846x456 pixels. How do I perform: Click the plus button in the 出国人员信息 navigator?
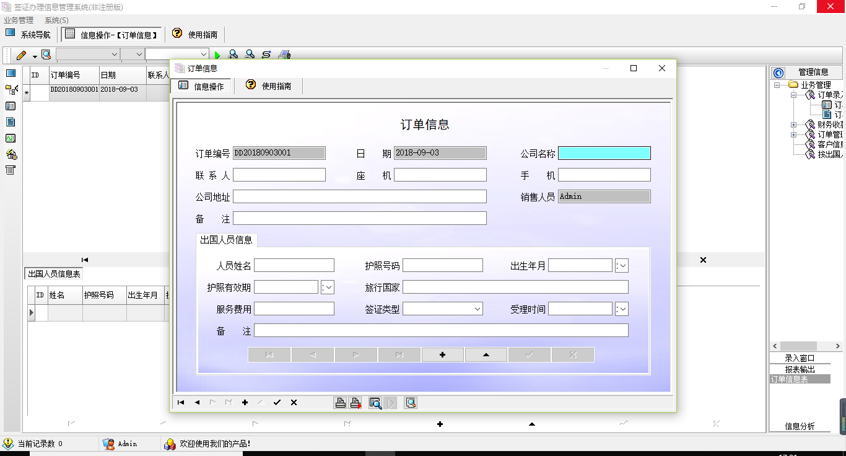[443, 355]
